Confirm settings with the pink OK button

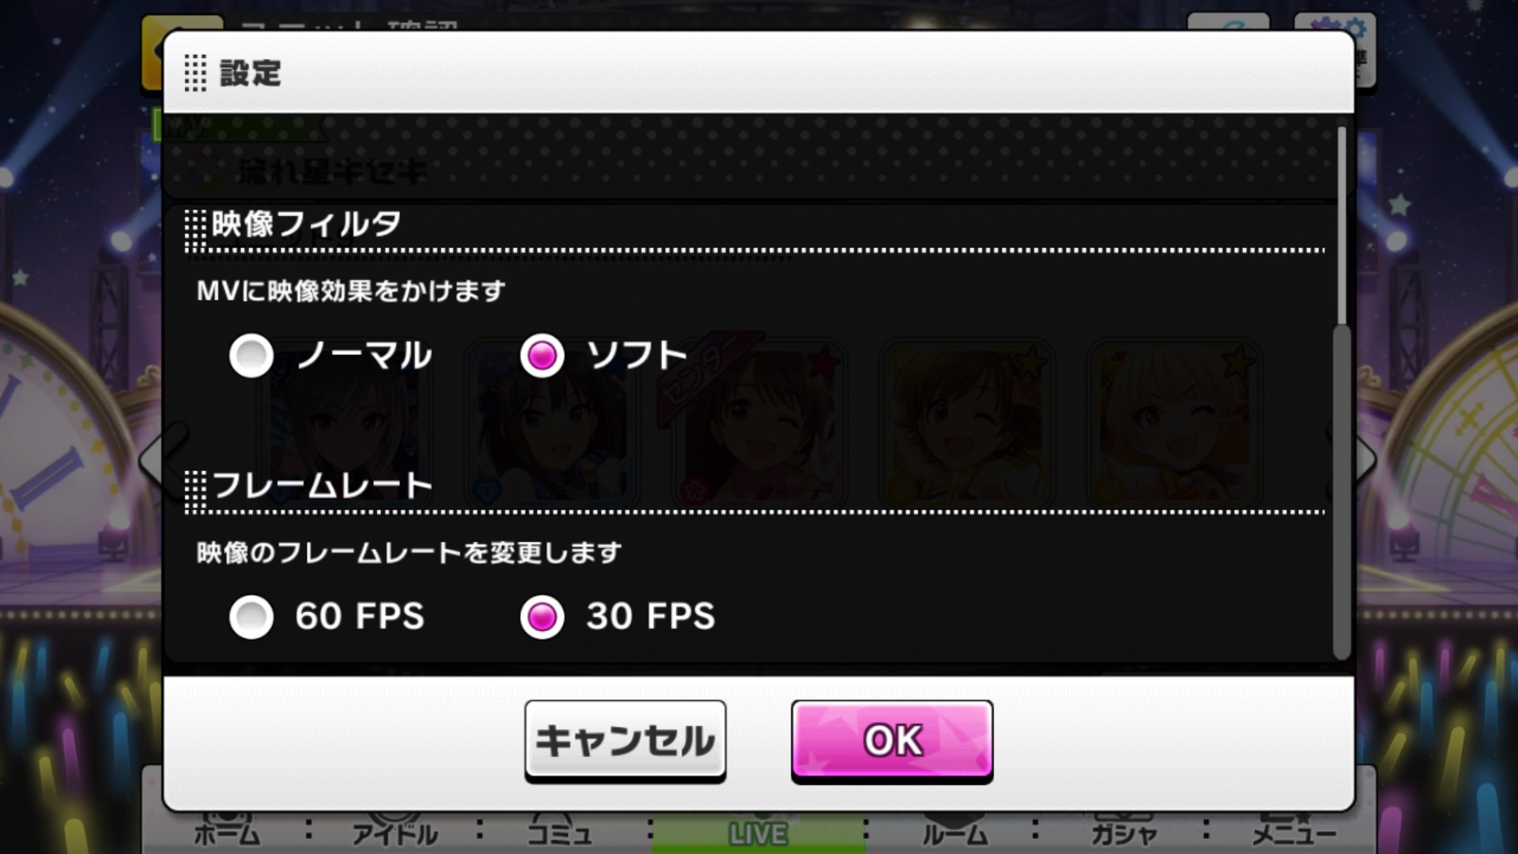(892, 741)
